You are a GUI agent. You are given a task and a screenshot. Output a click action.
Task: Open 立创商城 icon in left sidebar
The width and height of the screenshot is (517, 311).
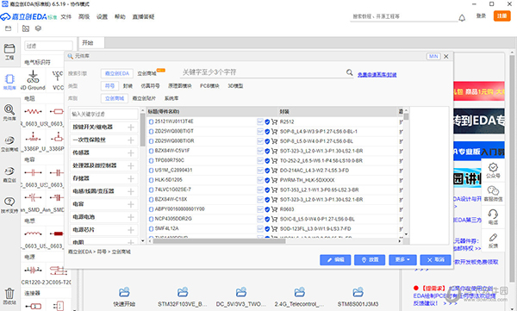[9, 143]
